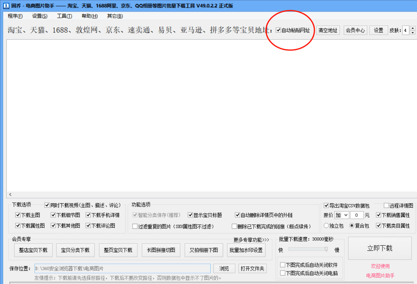This screenshot has height=284, width=417.
Task: Open 批量加水印设置 button
Action: pos(246,250)
